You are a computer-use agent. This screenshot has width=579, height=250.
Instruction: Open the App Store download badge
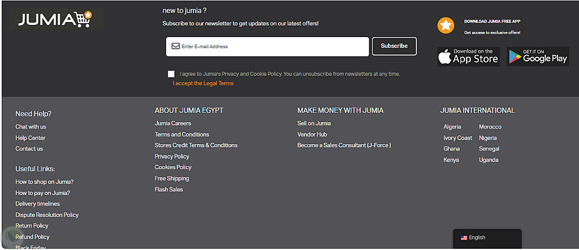pyautogui.click(x=468, y=56)
